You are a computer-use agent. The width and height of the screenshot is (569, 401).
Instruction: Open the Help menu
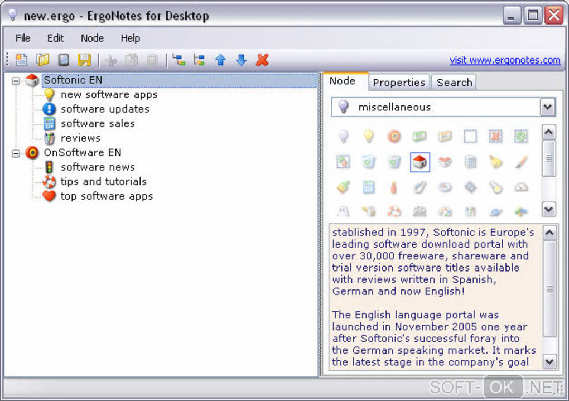point(131,38)
